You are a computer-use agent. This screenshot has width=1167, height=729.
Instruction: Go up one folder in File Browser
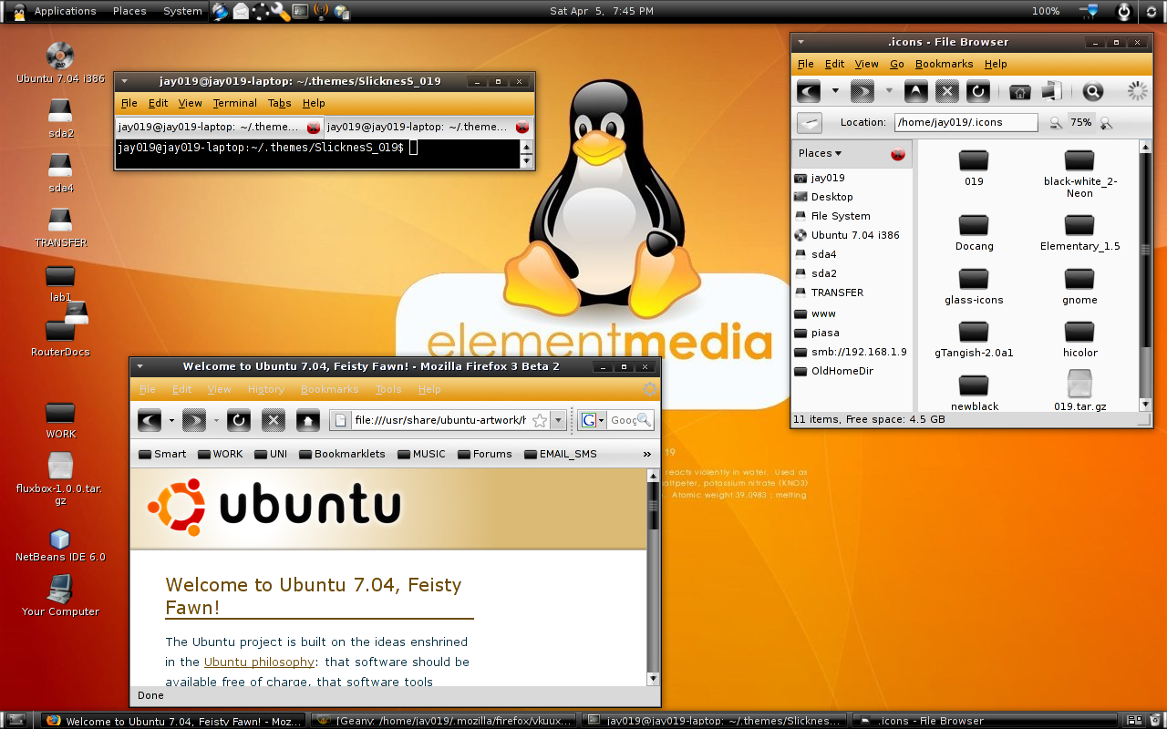(x=916, y=91)
